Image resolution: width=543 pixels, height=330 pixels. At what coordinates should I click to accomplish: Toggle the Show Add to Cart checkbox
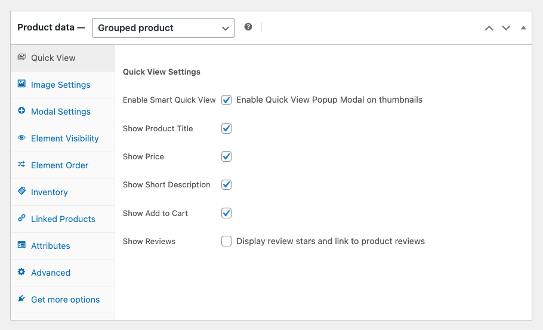coord(227,213)
